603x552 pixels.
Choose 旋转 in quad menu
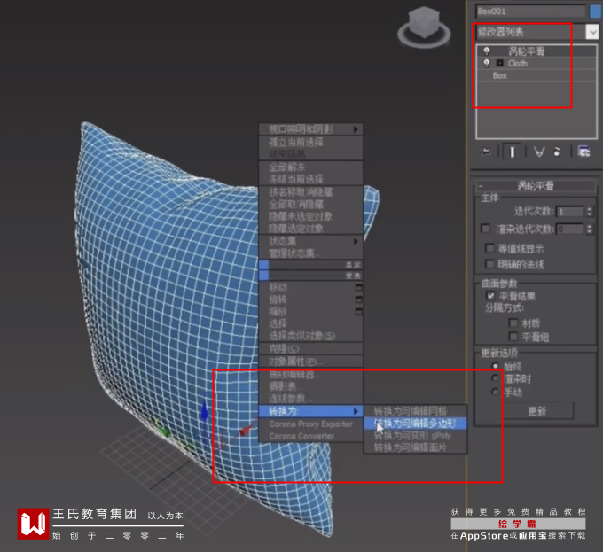tap(278, 299)
